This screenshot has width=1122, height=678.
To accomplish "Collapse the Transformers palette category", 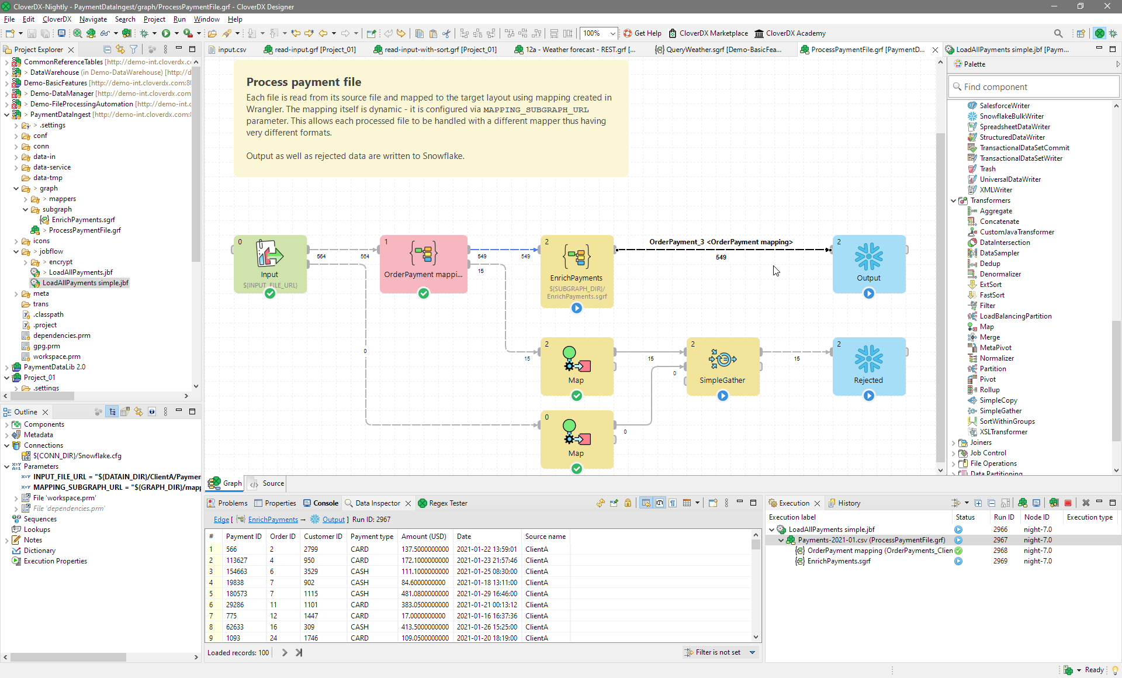I will click(x=954, y=200).
